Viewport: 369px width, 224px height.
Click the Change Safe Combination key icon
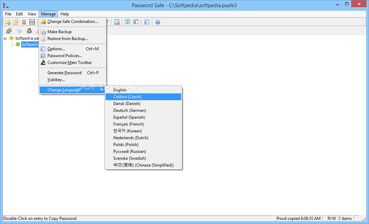click(43, 22)
